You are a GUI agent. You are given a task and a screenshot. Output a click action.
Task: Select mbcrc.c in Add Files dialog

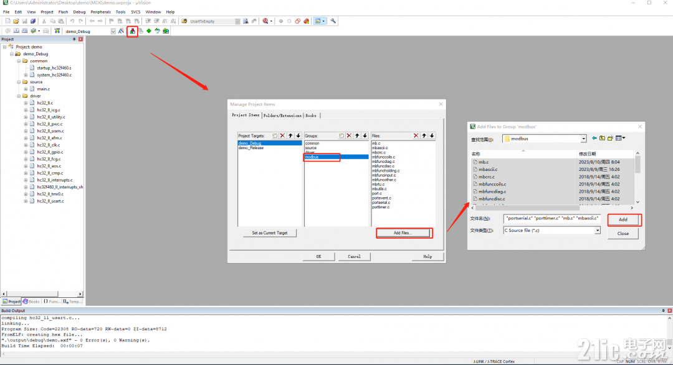pos(487,177)
